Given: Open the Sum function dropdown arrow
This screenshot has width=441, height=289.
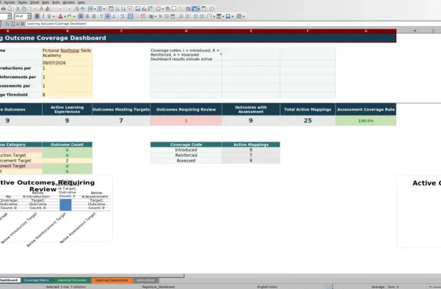Looking at the screenshot, I should point(17,24).
